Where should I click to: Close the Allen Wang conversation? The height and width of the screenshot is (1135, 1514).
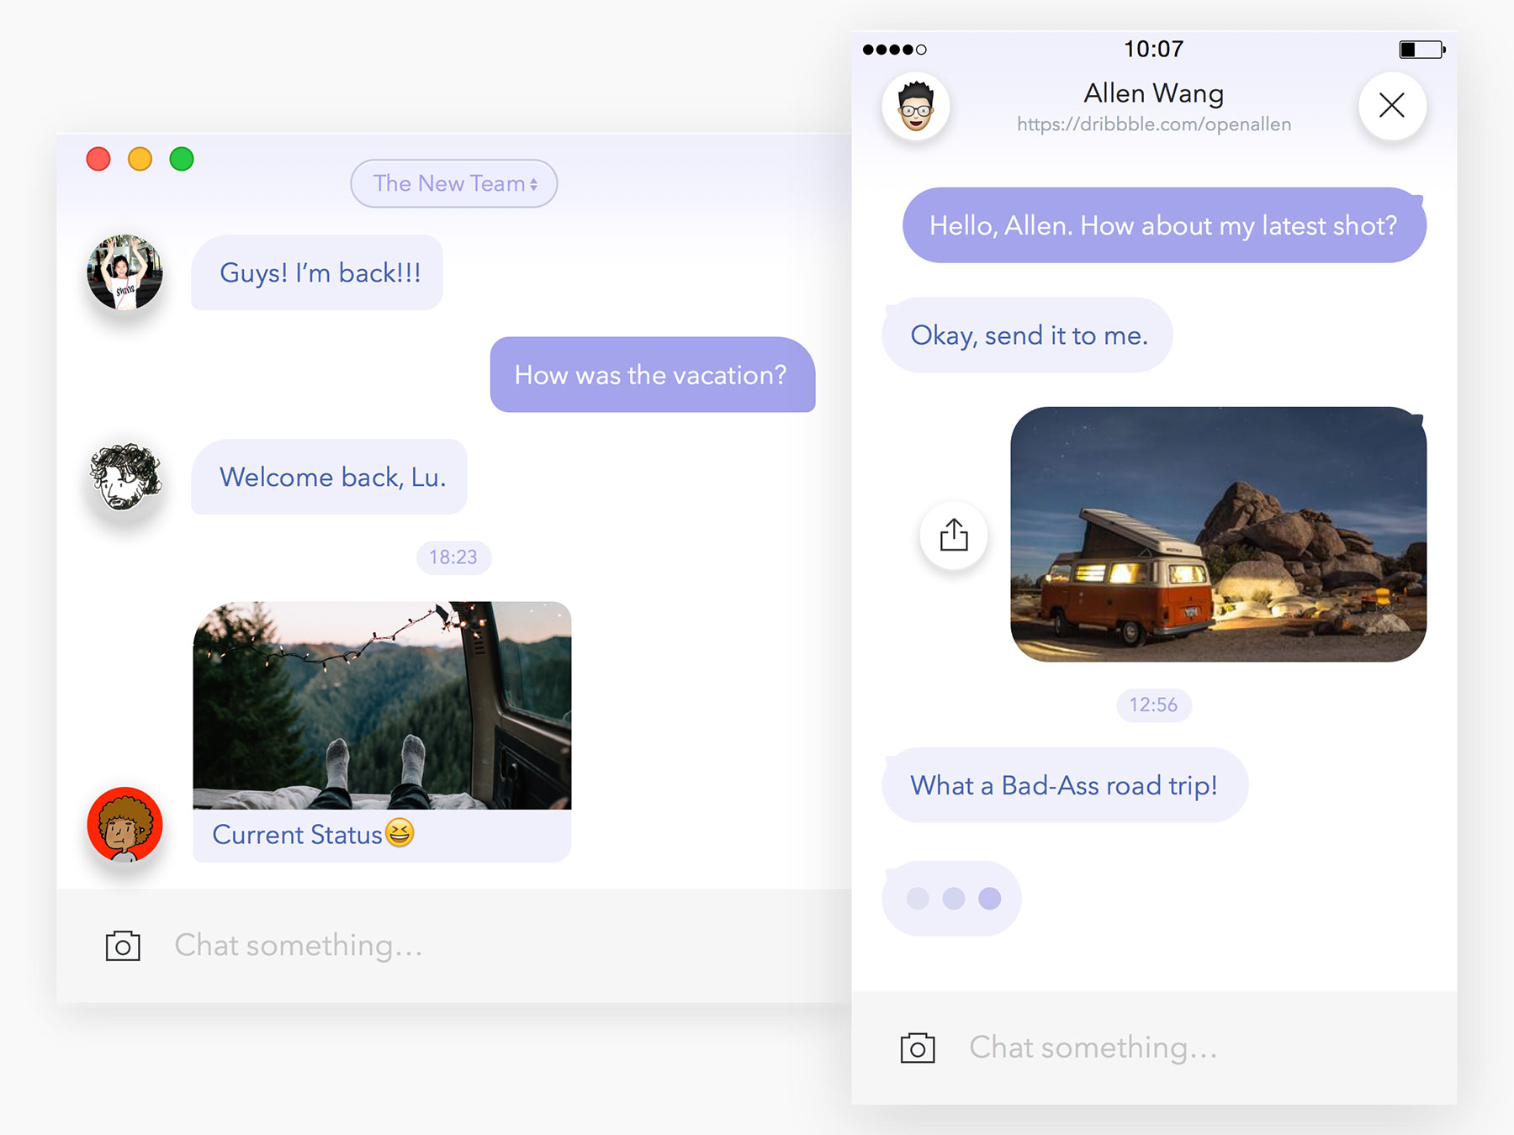(1391, 106)
